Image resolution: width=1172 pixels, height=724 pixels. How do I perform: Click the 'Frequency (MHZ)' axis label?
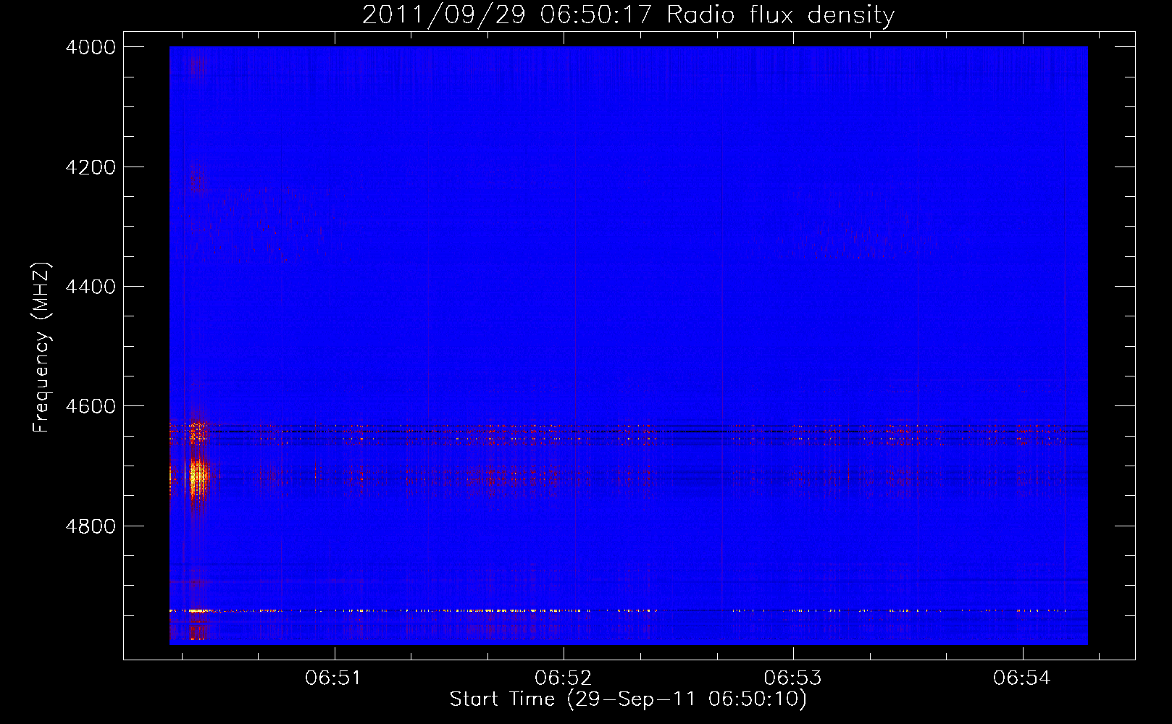[41, 348]
